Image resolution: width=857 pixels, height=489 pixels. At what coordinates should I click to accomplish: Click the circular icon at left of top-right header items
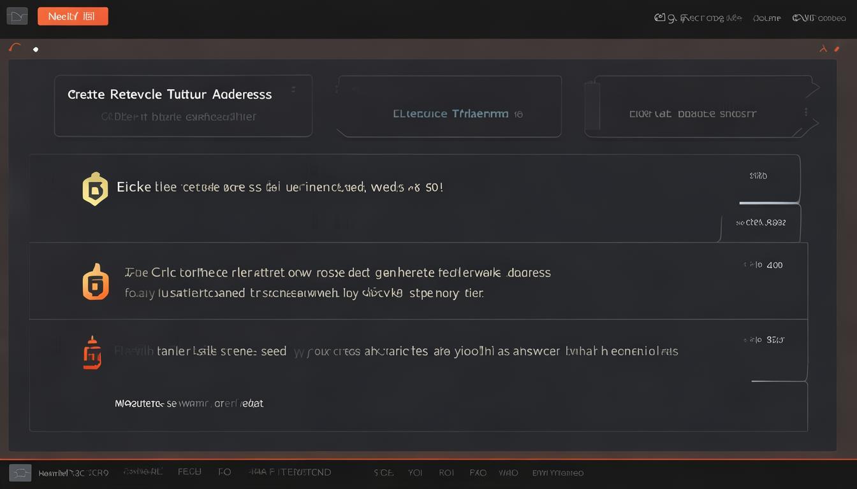pos(660,18)
